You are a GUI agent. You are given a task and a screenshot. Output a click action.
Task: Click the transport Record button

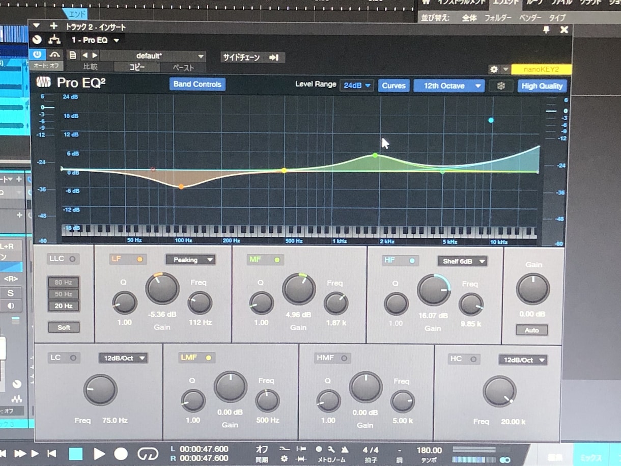coord(121,454)
